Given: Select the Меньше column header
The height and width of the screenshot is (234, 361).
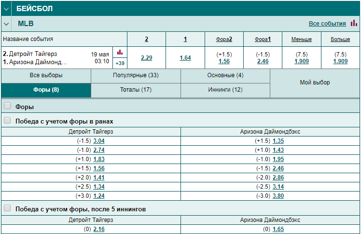Looking at the screenshot, I should [x=301, y=39].
